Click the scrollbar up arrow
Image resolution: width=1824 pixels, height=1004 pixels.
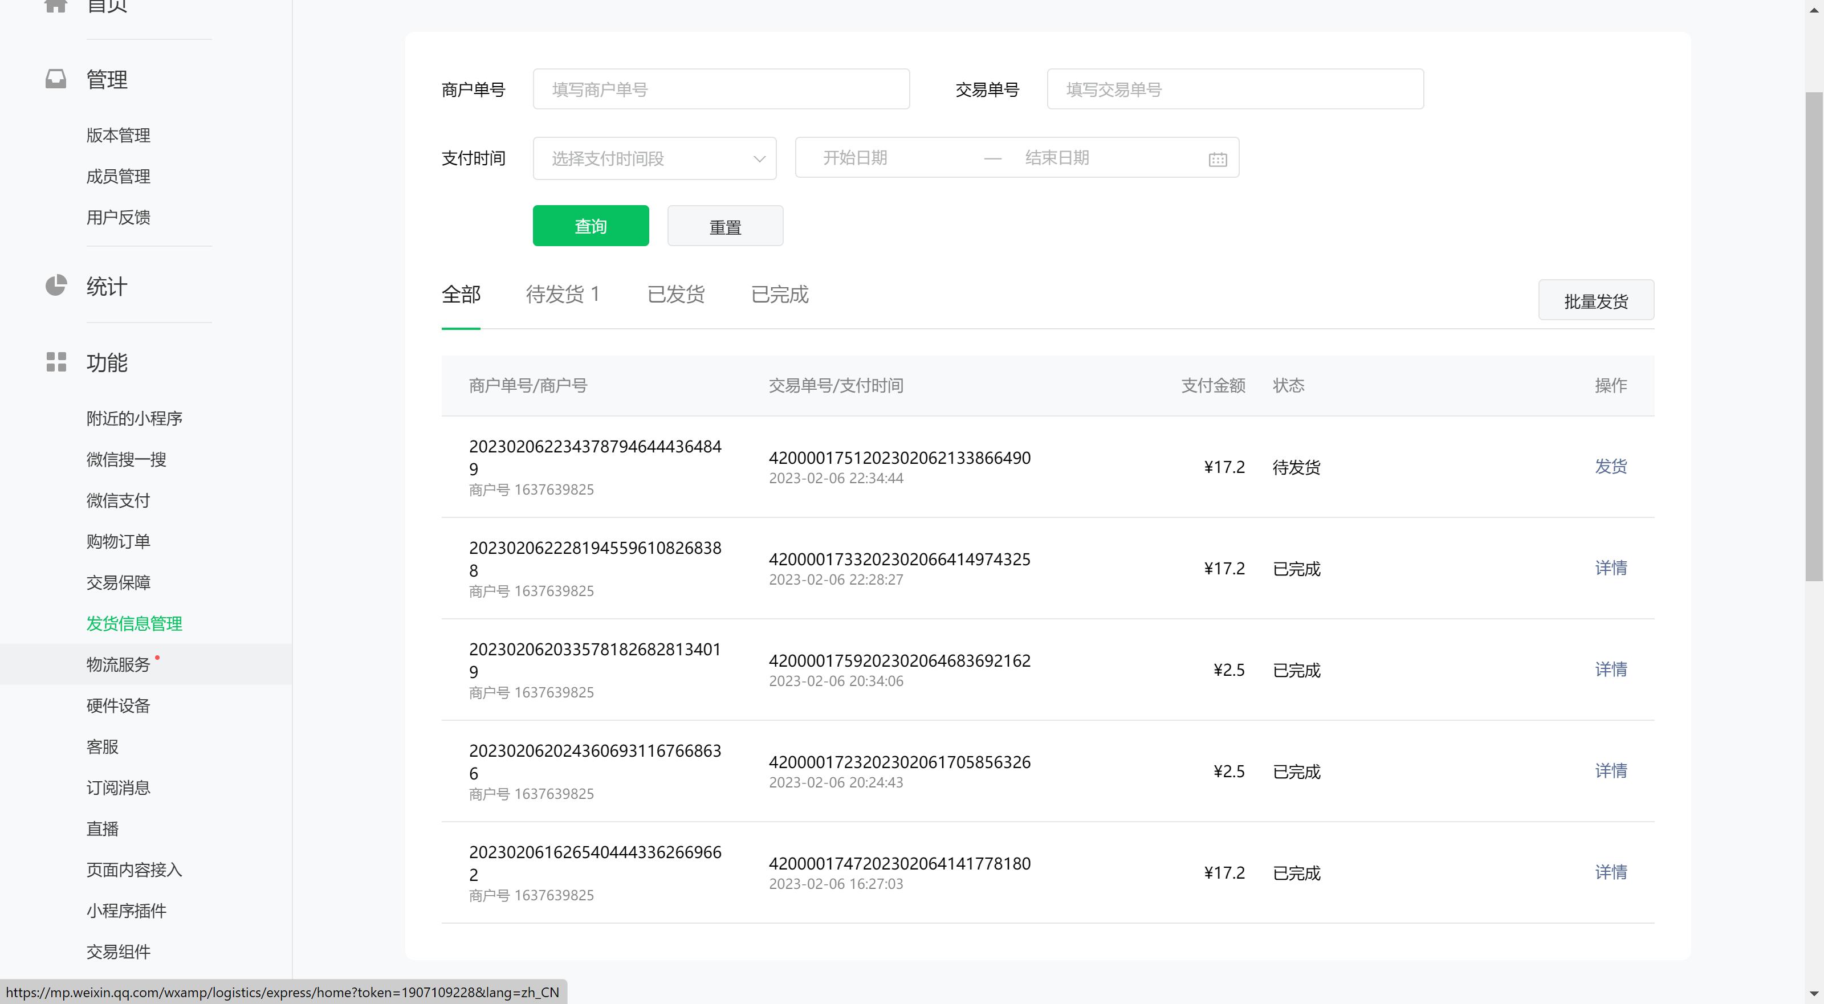(1814, 10)
